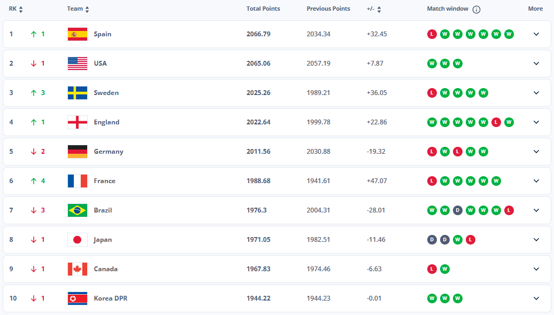Image resolution: width=554 pixels, height=315 pixels.
Task: Sort by Team column arrows
Action: pos(87,10)
